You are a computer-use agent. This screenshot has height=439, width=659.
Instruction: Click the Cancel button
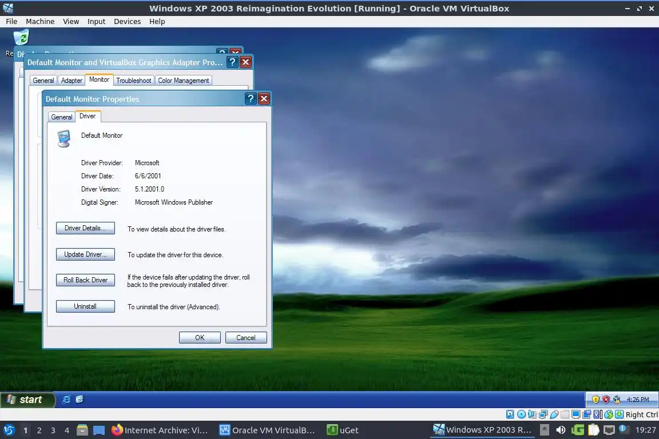[246, 338]
